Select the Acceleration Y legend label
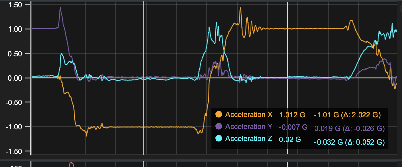Screen dimensions: 402x167 (249, 127)
